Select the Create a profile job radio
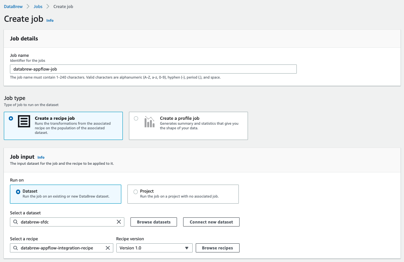 click(136, 119)
